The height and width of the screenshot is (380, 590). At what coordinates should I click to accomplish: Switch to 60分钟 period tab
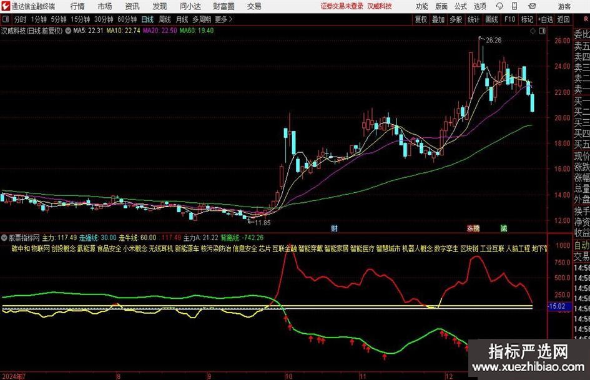click(127, 19)
